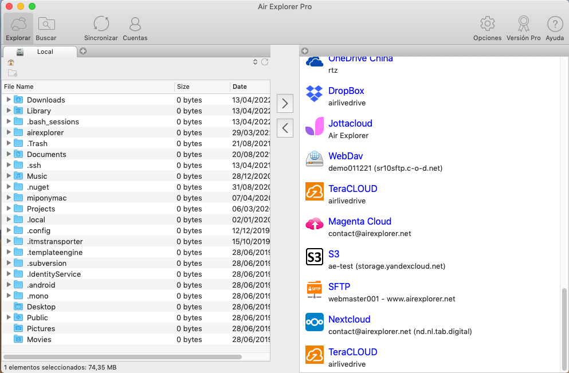
Task: Click the S3 logo icon
Action: tap(314, 257)
